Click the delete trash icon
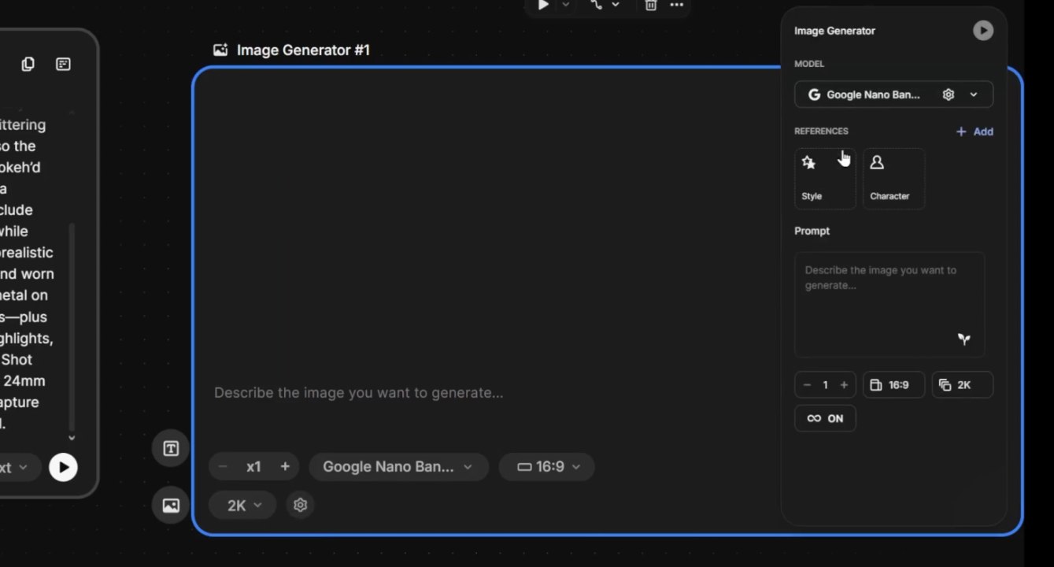The height and width of the screenshot is (567, 1054). point(650,6)
